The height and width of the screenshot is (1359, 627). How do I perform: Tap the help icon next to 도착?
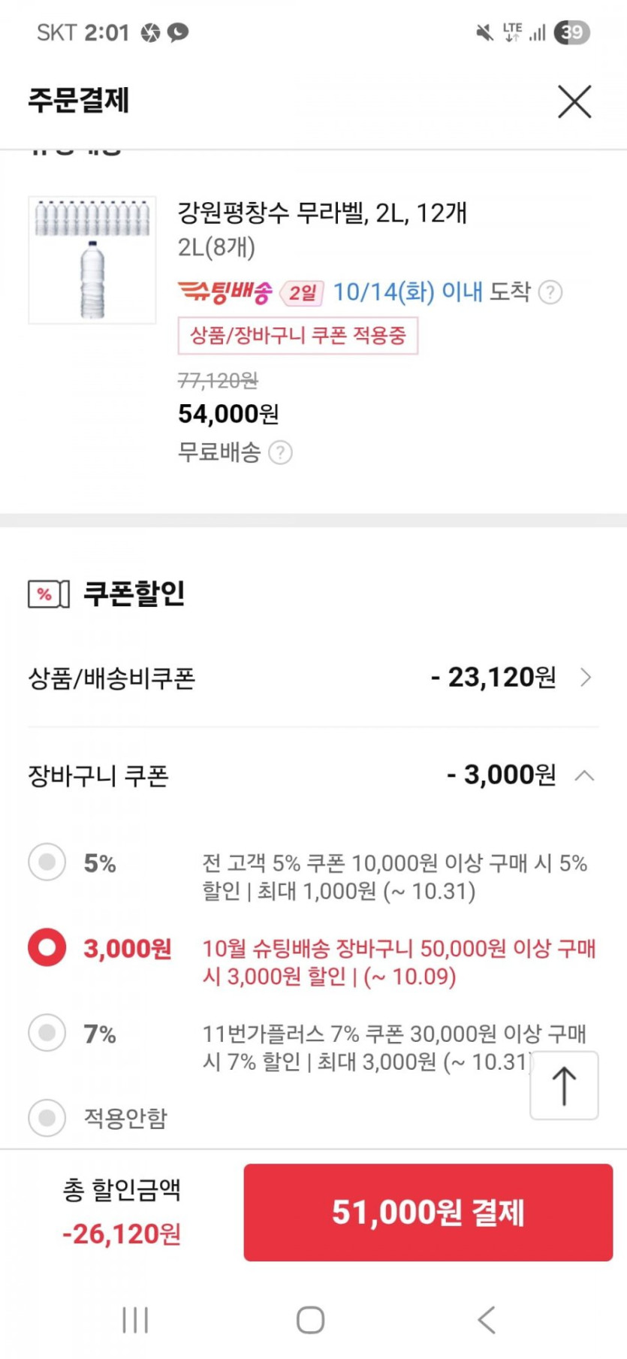pos(550,292)
